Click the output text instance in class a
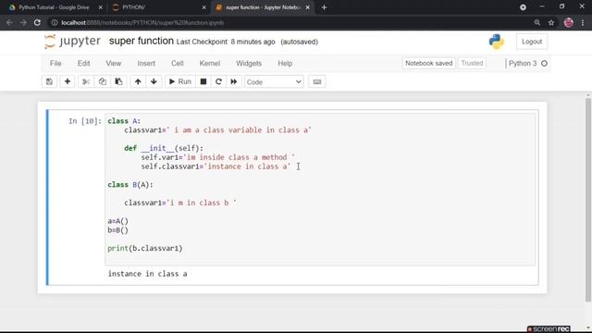 pos(148,274)
